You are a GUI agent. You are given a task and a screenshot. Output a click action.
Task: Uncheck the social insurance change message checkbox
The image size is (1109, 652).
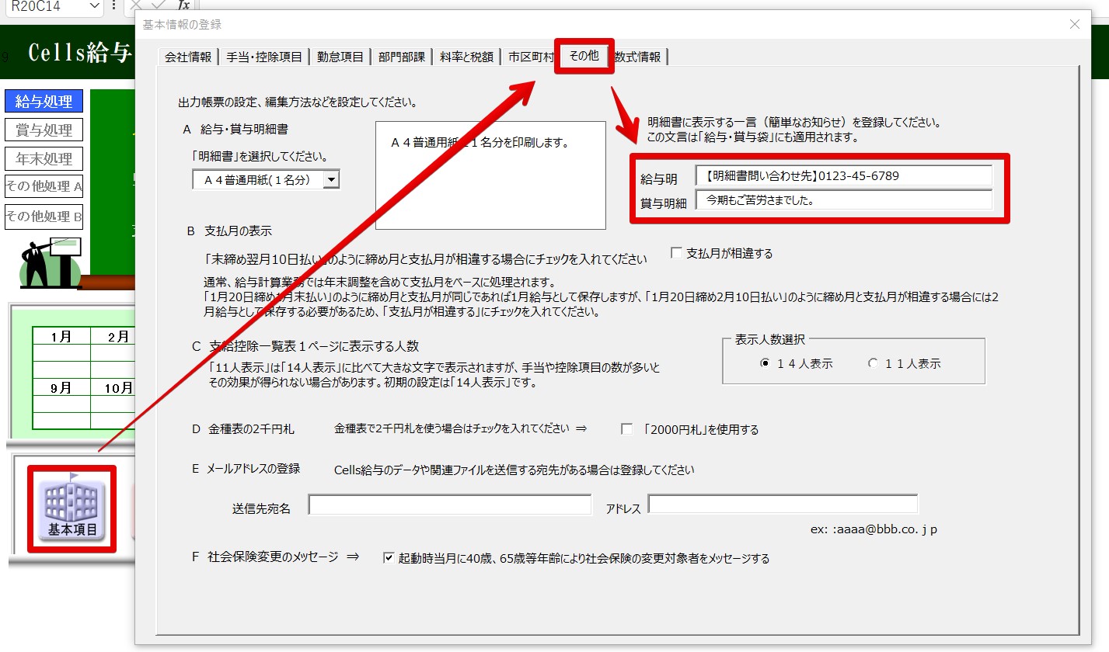click(389, 558)
